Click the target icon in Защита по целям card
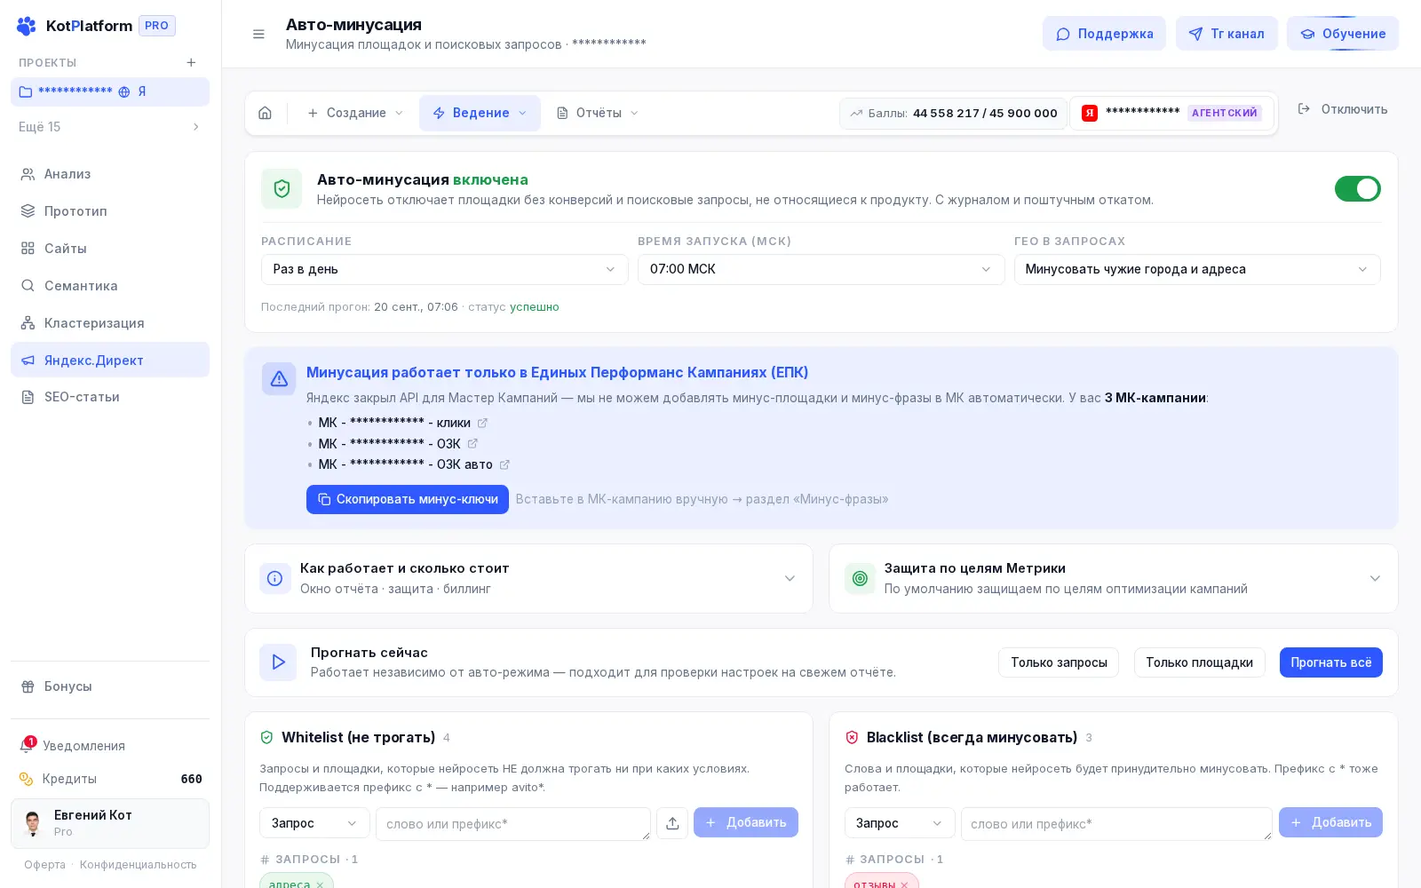 pyautogui.click(x=860, y=578)
